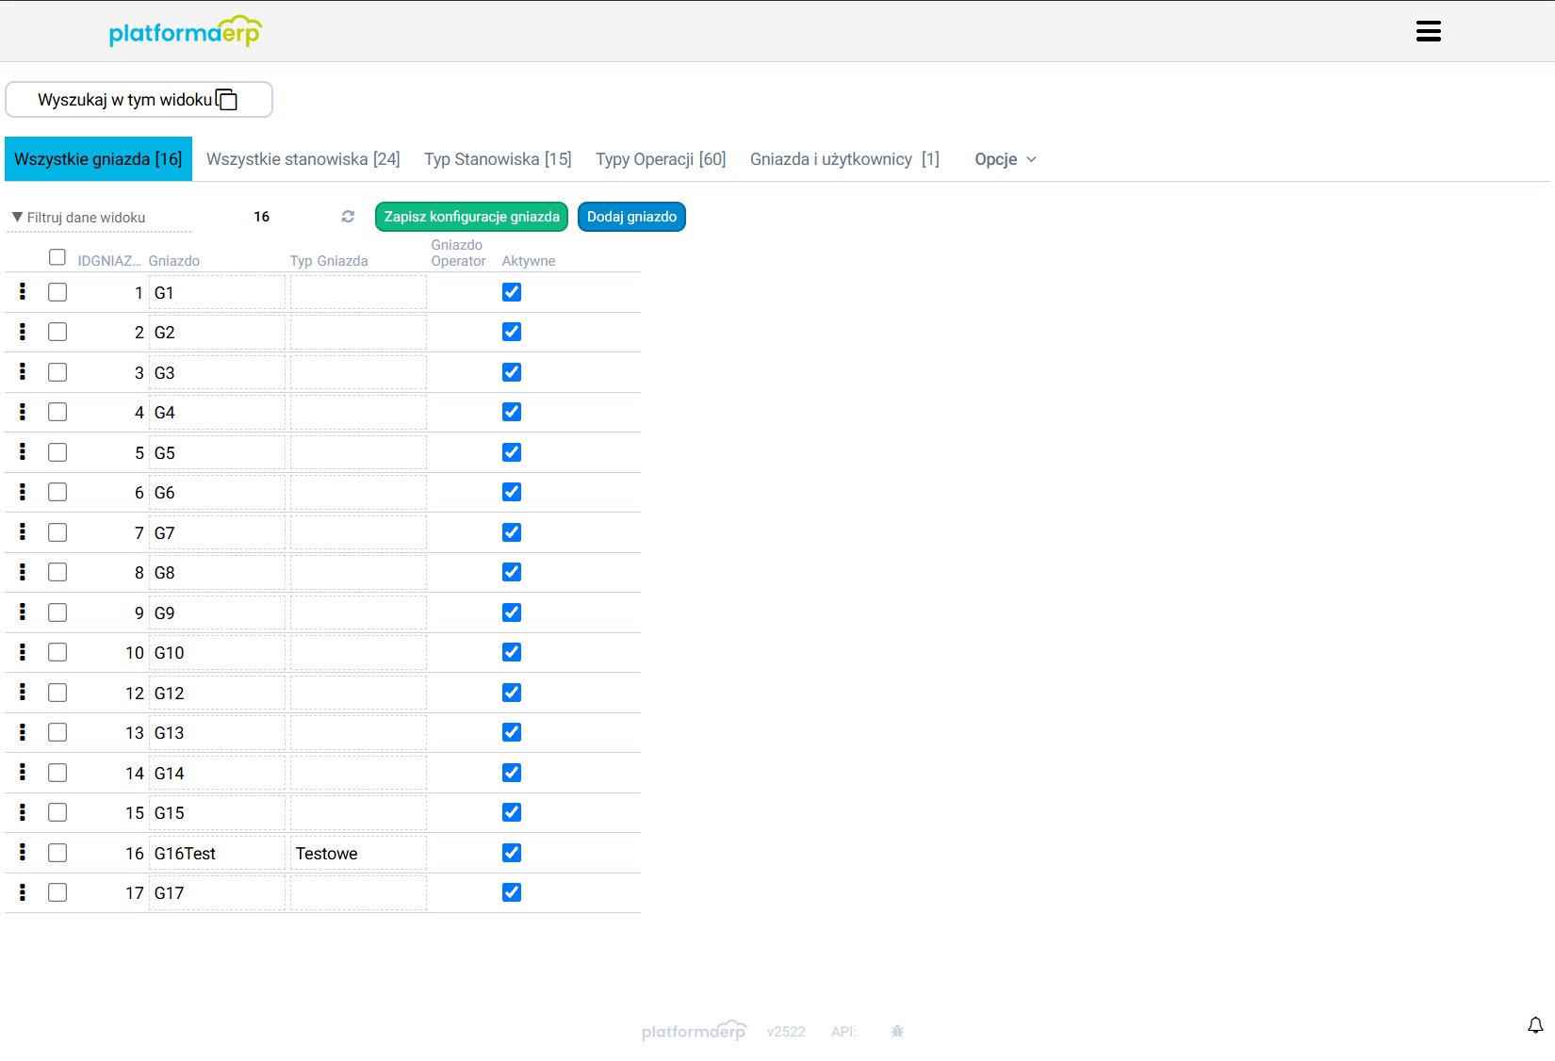This screenshot has width=1555, height=1061.
Task: Open row actions menu for G16Test
Action: (23, 853)
